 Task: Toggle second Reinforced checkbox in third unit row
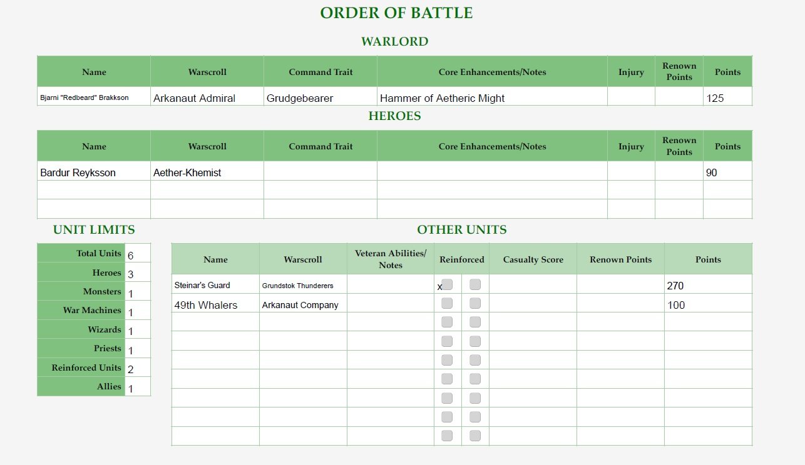475,322
